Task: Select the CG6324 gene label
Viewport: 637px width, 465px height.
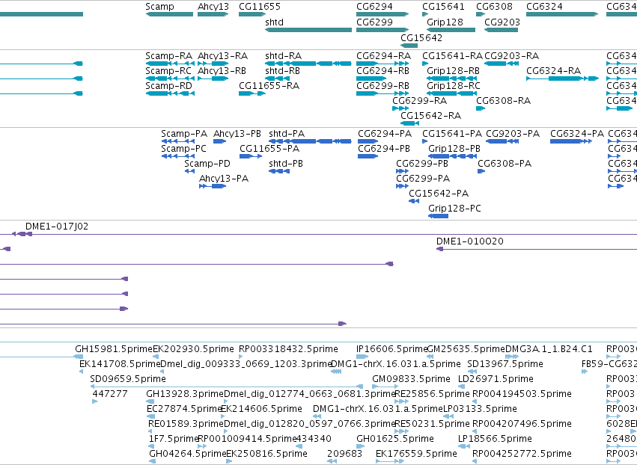Action: click(x=544, y=7)
